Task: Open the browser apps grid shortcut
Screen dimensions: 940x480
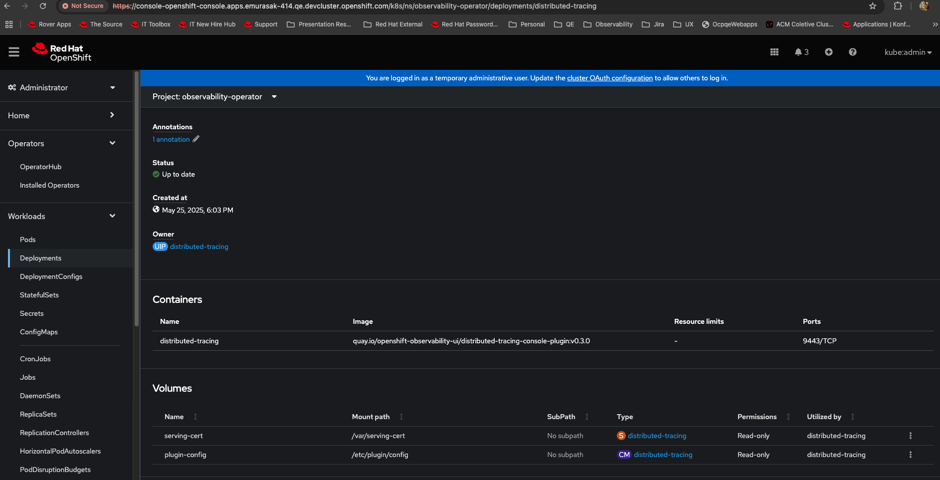Action: pos(9,24)
